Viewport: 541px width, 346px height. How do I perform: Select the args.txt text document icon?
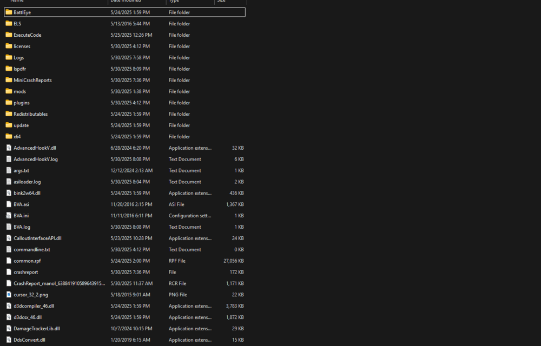click(x=9, y=170)
